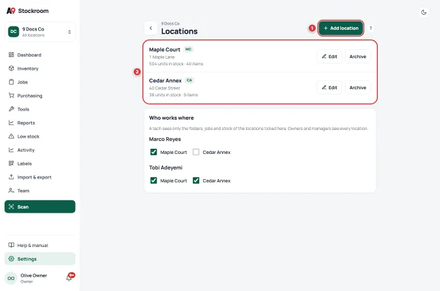Click the '9 Docs Co' breadcrumb above Locations
The height and width of the screenshot is (291, 440).
point(170,23)
